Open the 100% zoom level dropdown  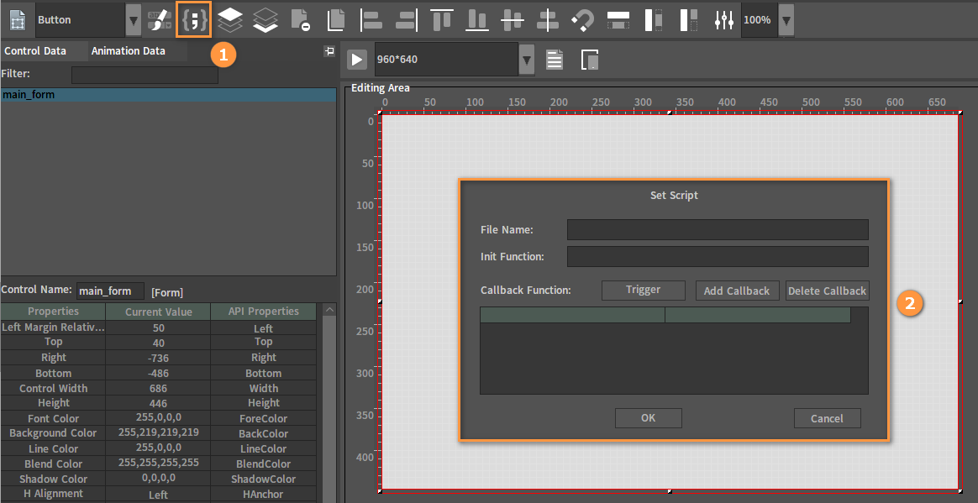786,21
